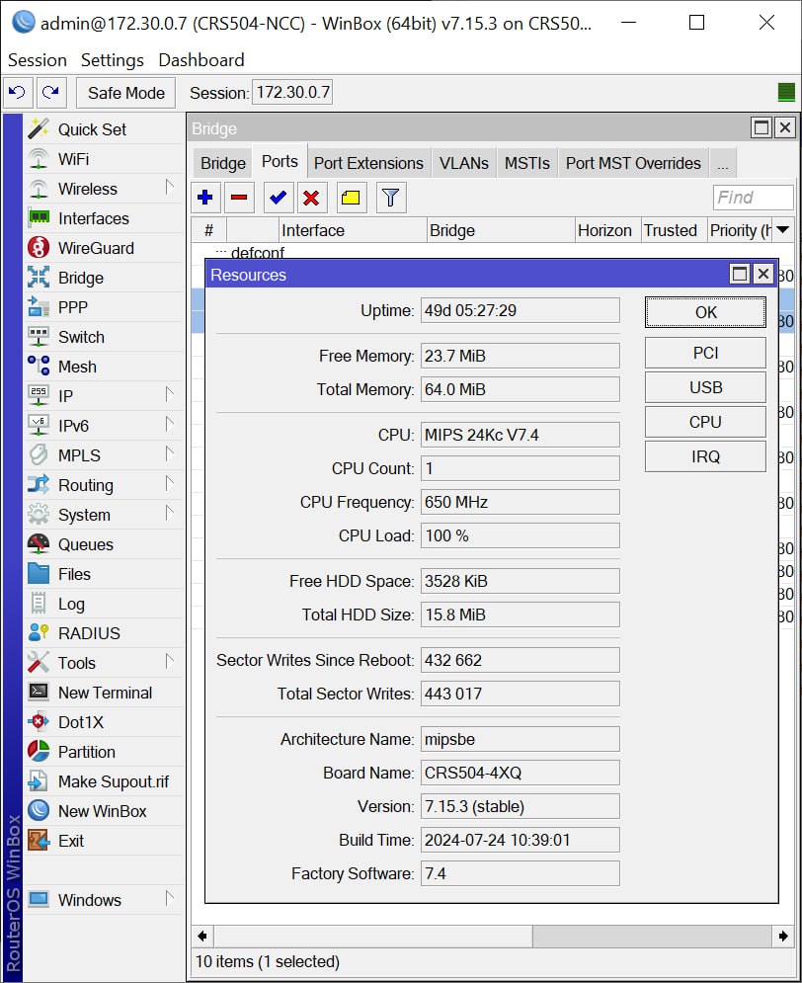Click the IRQ button

point(705,456)
